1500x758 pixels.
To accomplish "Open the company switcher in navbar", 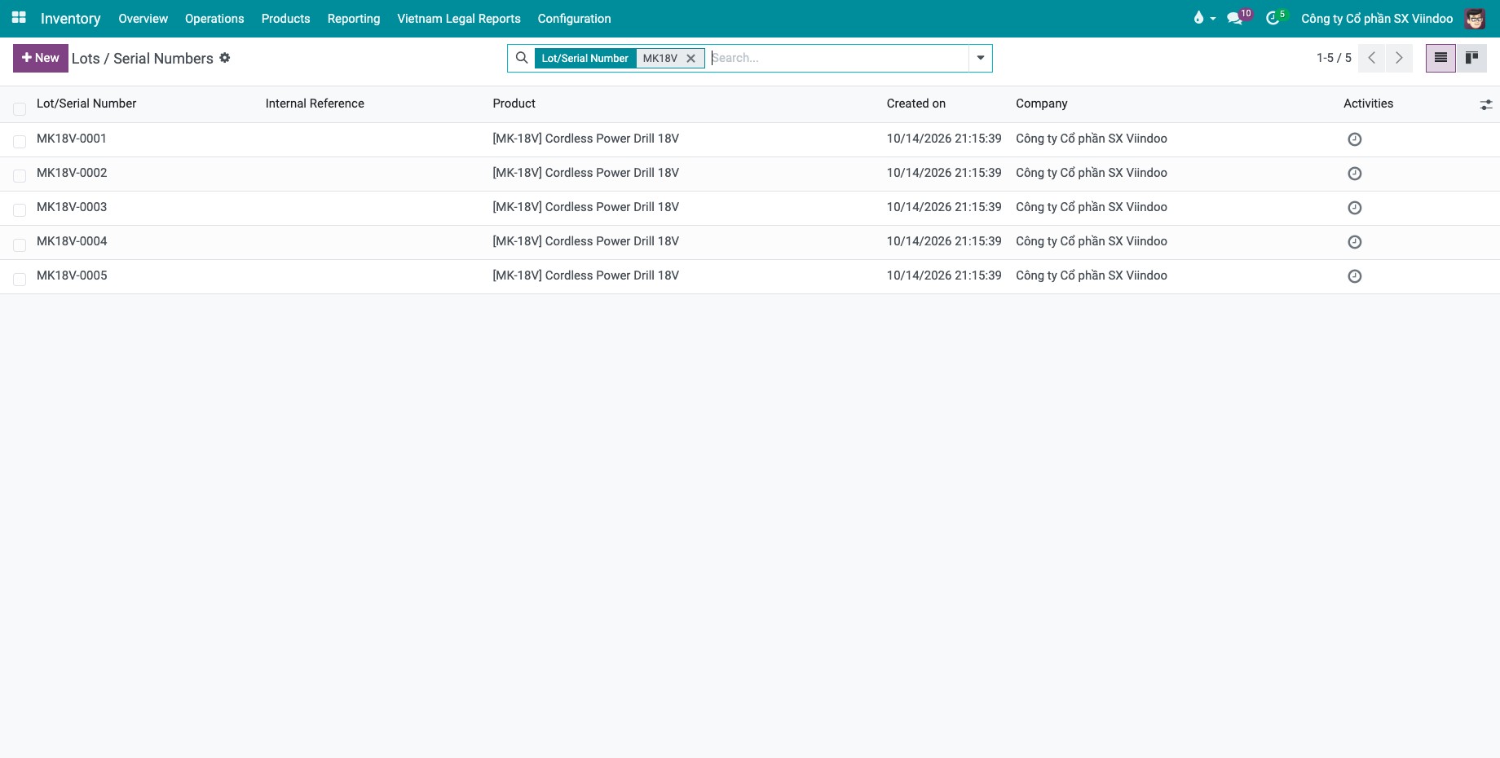I will [x=1377, y=18].
